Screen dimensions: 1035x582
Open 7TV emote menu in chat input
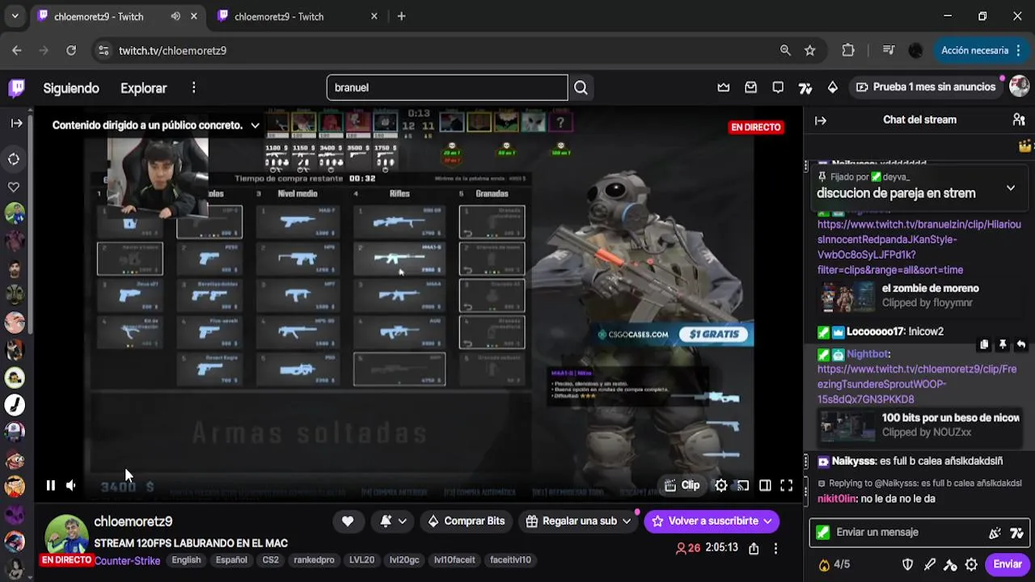1016,533
